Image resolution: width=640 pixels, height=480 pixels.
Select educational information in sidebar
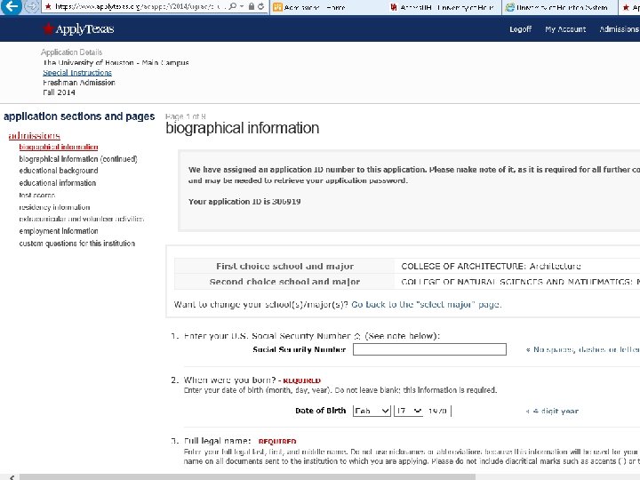pos(58,183)
